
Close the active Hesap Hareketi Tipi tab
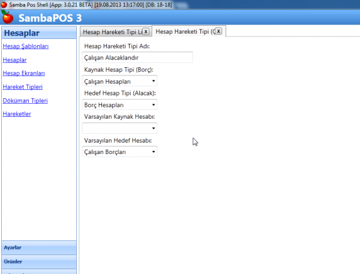tap(218, 31)
